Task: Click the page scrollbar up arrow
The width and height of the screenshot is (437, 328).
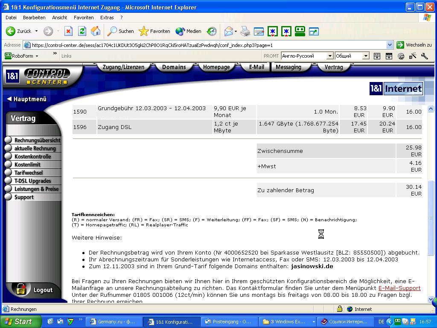Action: point(431,108)
